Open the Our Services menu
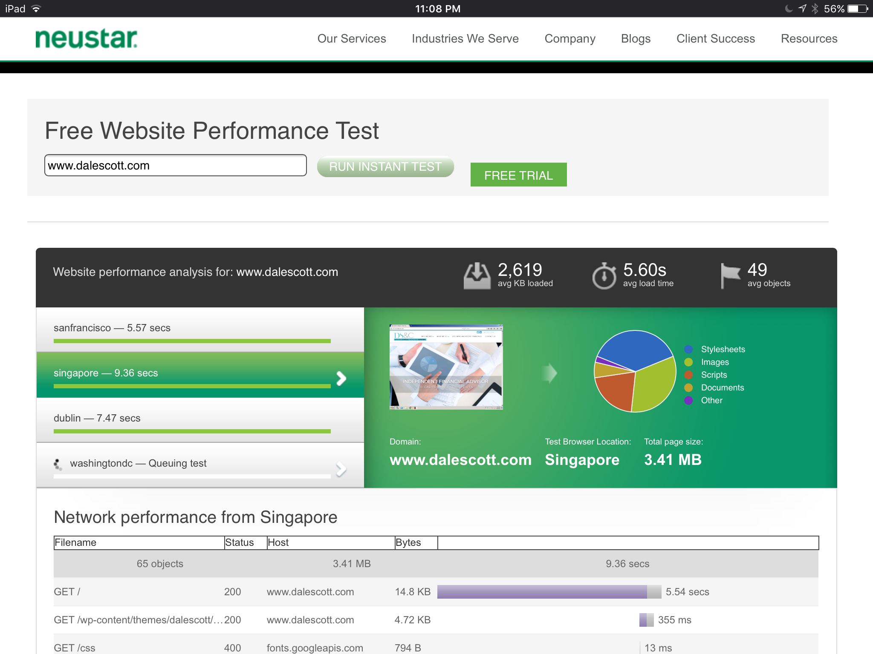 click(352, 39)
